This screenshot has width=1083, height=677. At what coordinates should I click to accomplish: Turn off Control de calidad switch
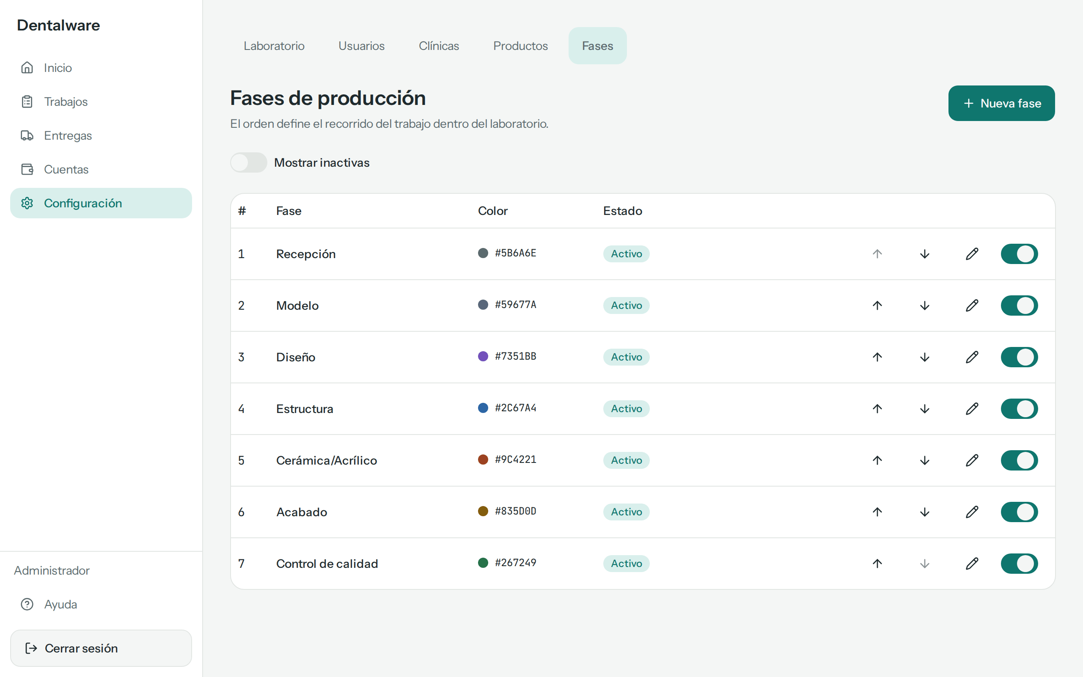pos(1019,563)
